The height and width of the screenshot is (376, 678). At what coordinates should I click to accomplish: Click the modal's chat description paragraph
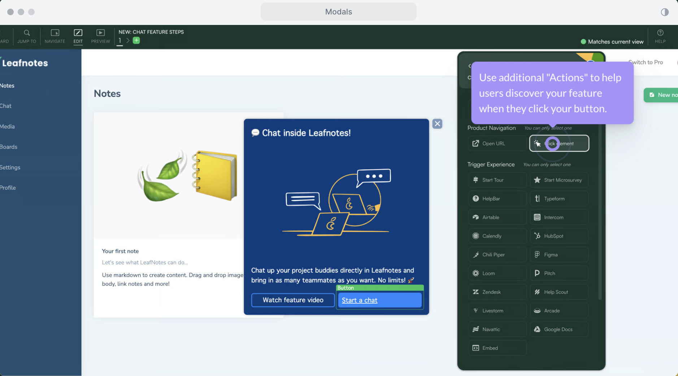click(x=333, y=275)
